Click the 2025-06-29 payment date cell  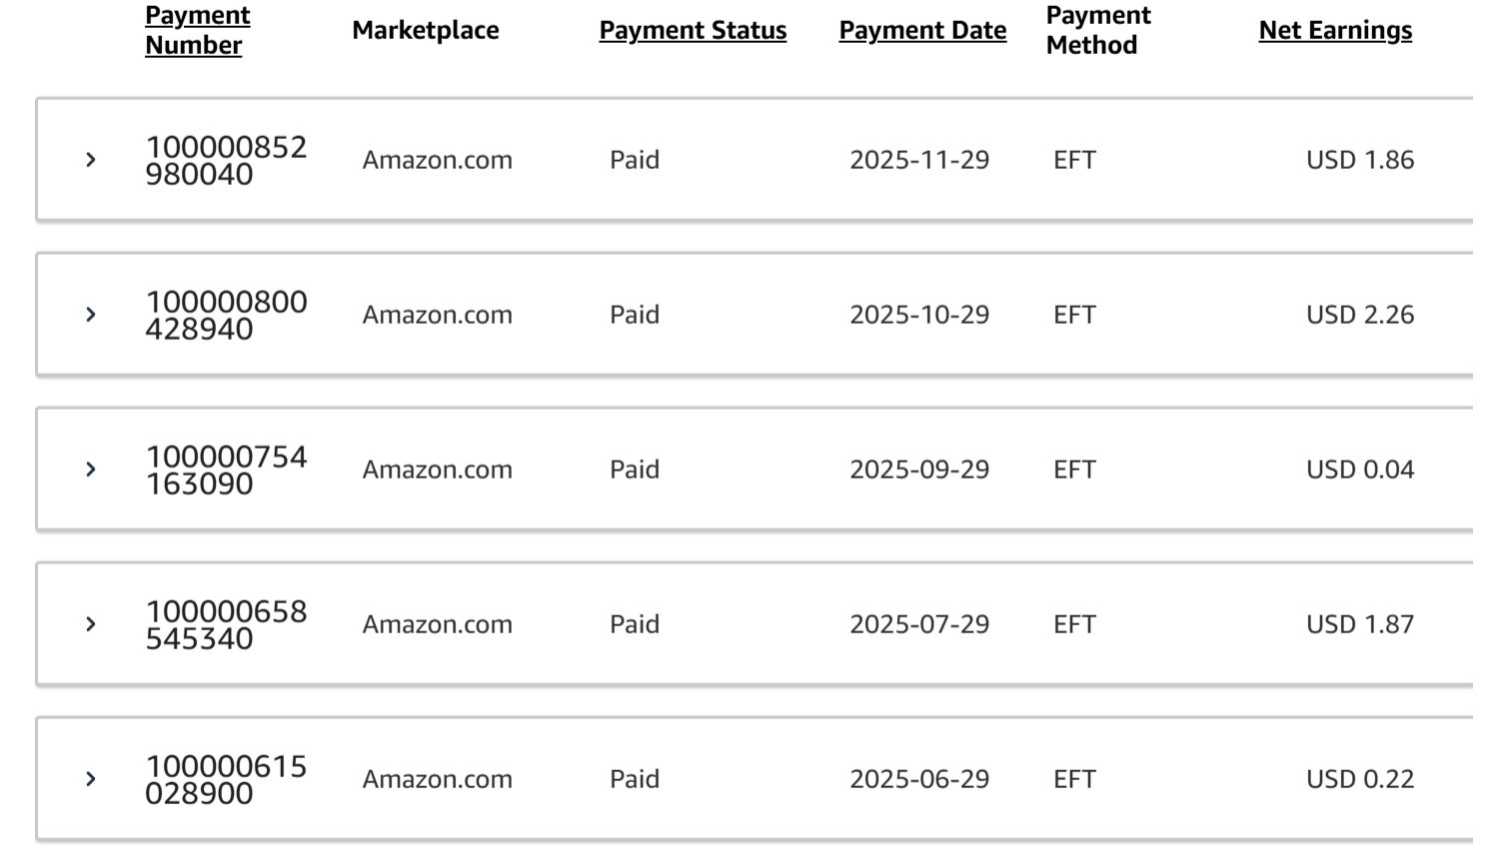919,779
